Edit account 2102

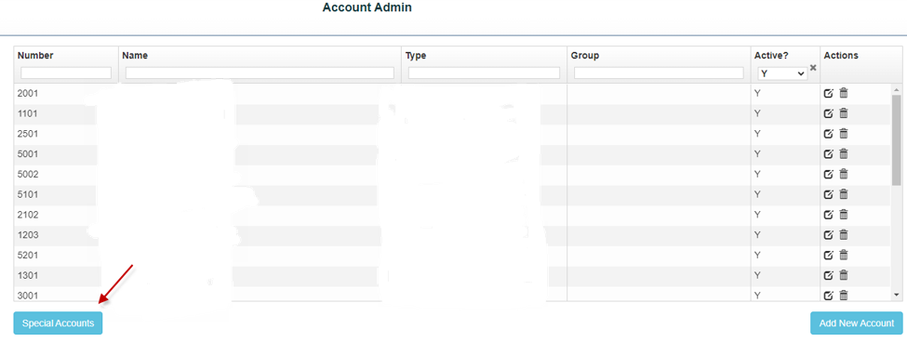828,215
